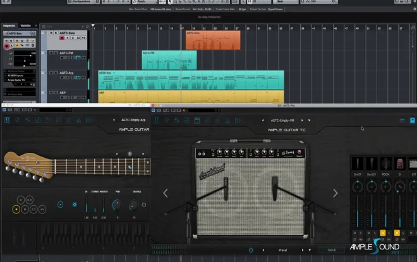Viewport: 417px width, 262px height.
Task: Adjust the Inspector track volume slider
Action: pyautogui.click(x=25, y=56)
